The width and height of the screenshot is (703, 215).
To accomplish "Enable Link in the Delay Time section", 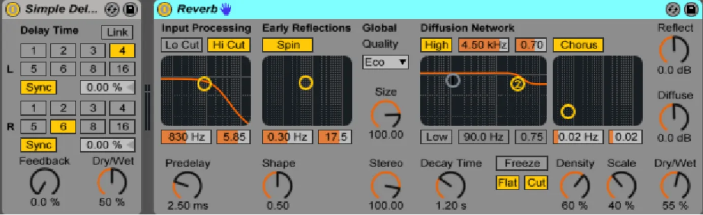I will 117,33.
